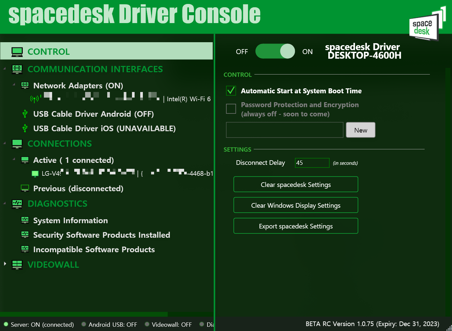Select USB Cable Driver Android (OFF)
452x331 pixels.
[x=94, y=114]
